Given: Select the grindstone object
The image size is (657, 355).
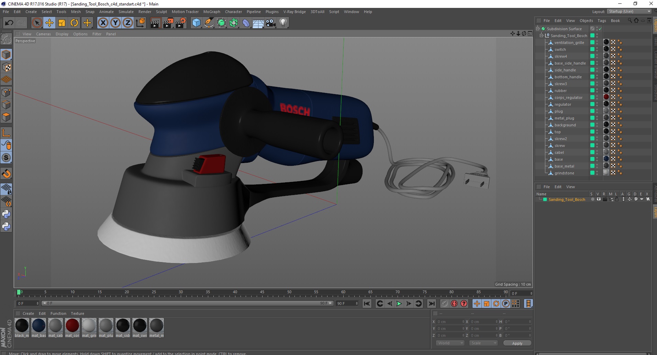Looking at the screenshot, I should (564, 173).
